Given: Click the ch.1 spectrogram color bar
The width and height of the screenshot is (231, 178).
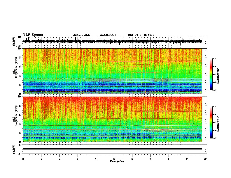Looking at the screenshot, I should coord(211,74).
